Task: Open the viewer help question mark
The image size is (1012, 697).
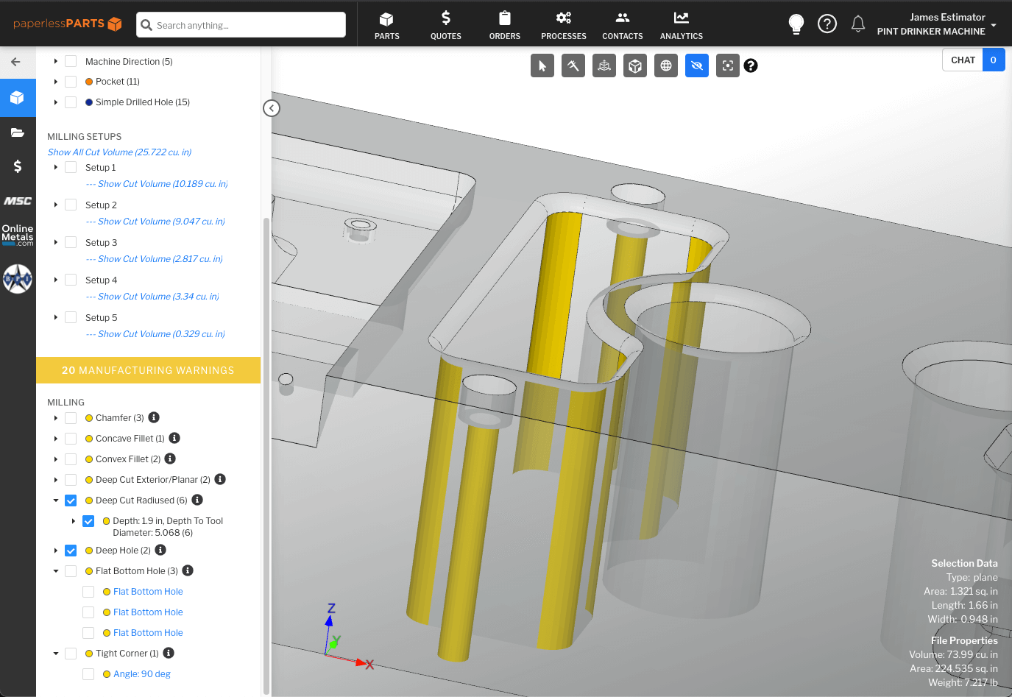Action: [751, 66]
